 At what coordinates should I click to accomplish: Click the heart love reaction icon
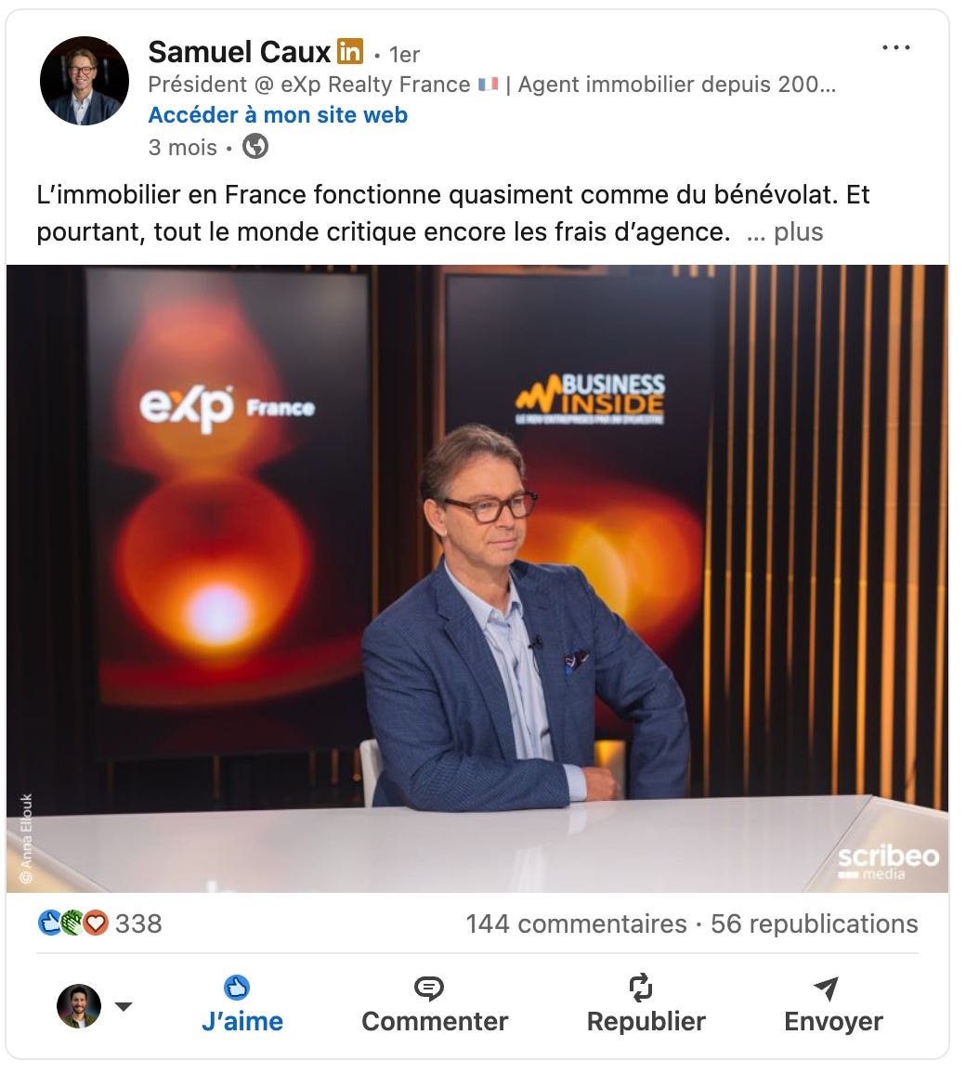coord(96,923)
